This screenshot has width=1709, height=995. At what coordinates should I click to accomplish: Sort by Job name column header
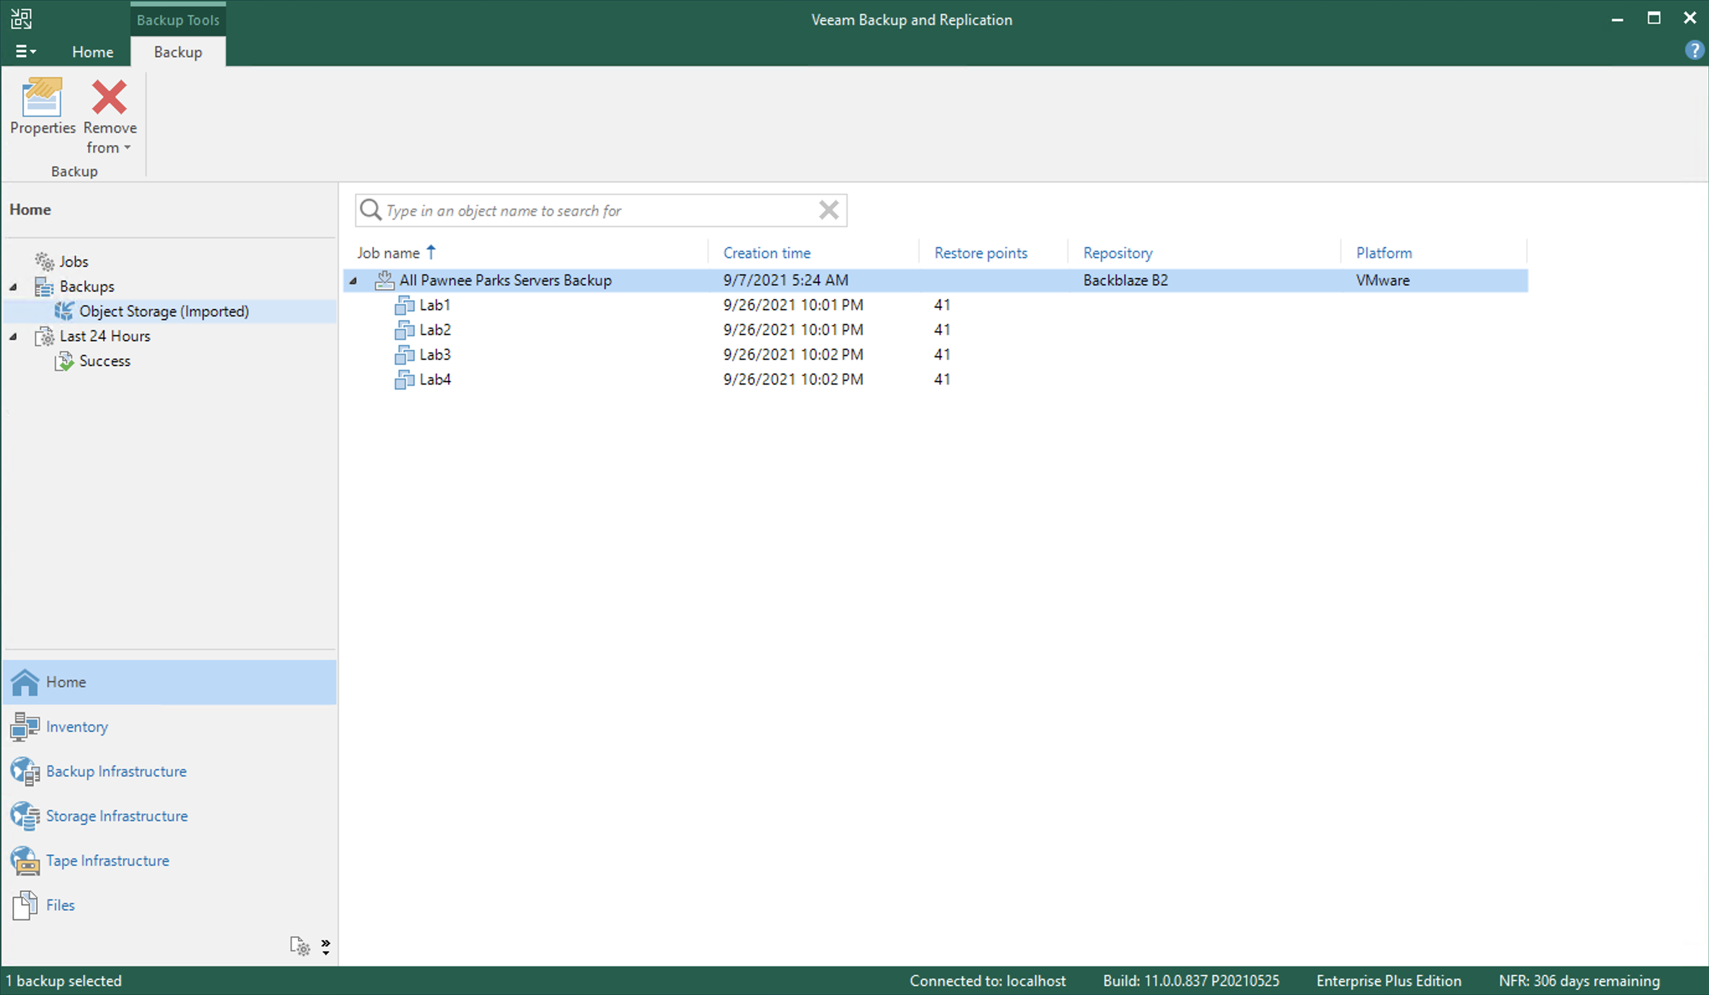(x=388, y=253)
